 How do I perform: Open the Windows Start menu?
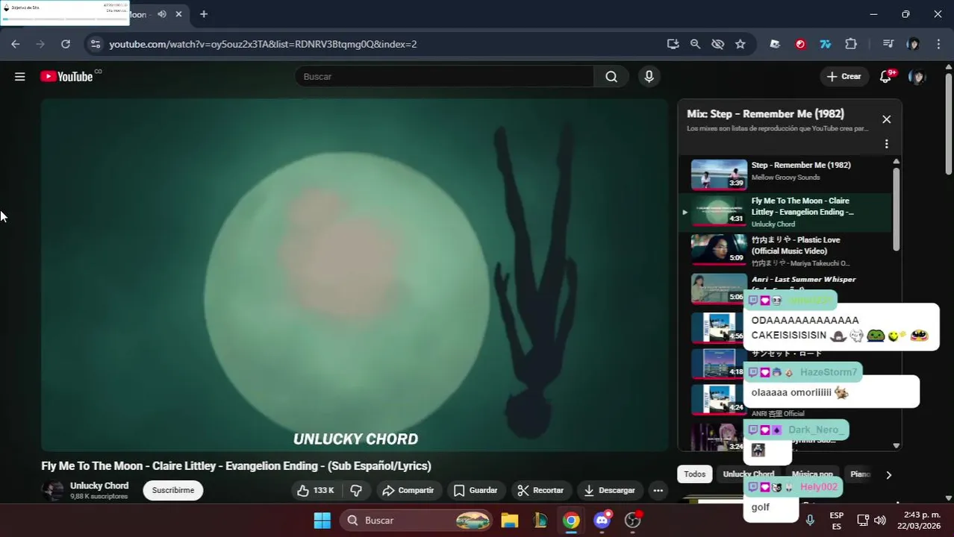322,520
